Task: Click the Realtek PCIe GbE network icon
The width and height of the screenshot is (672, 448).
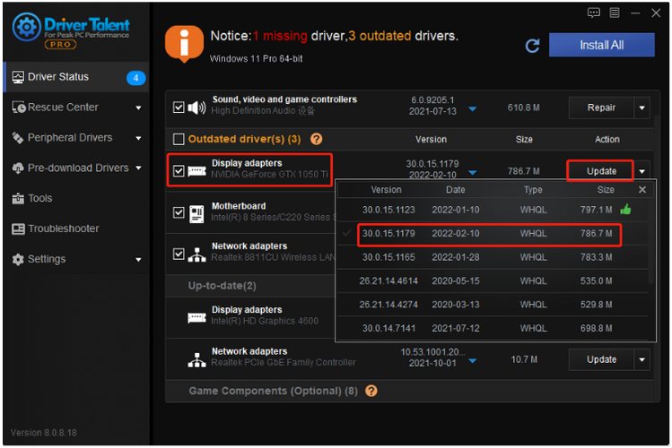Action: click(196, 360)
